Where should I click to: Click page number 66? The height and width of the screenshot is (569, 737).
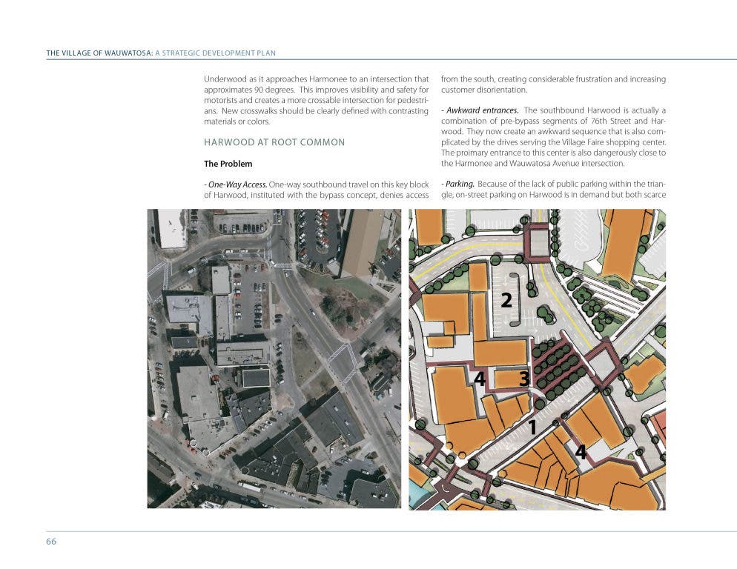tap(51, 542)
